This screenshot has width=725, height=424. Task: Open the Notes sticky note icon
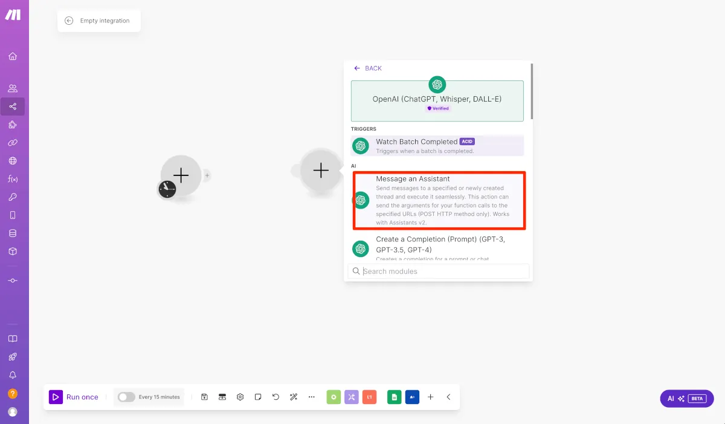coord(258,397)
